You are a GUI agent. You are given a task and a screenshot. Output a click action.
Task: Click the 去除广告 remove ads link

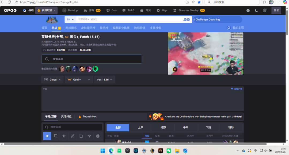click(237, 89)
